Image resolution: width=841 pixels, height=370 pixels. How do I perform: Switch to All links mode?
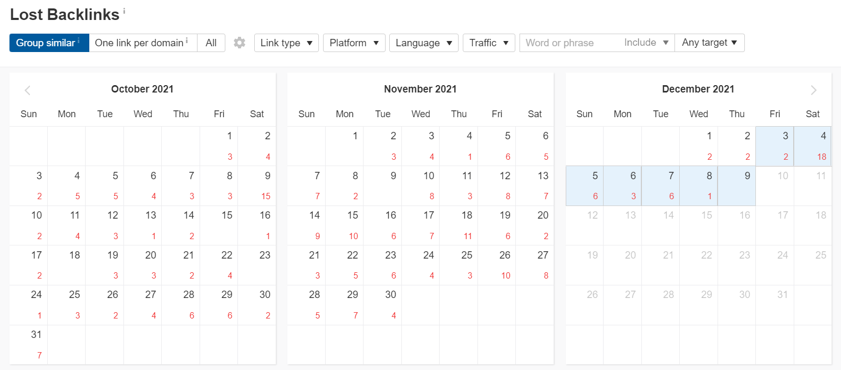[211, 43]
